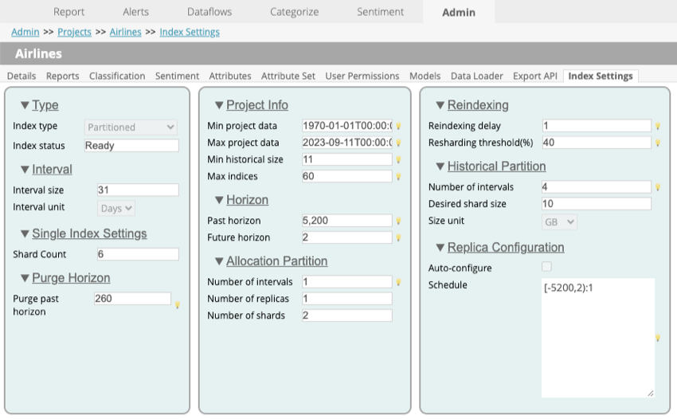The image size is (677, 419).
Task: Click the Airlines breadcrumb link
Action: click(x=126, y=32)
